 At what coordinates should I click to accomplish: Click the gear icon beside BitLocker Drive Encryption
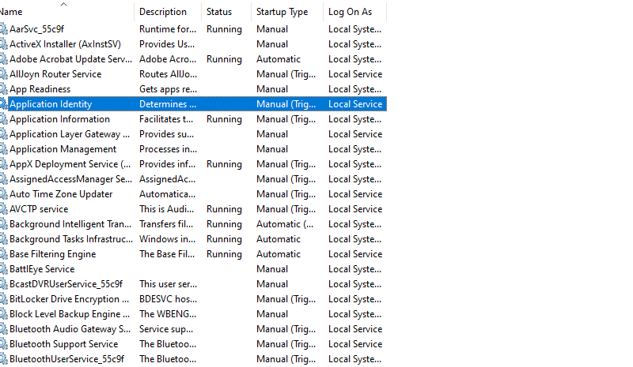tap(3, 299)
